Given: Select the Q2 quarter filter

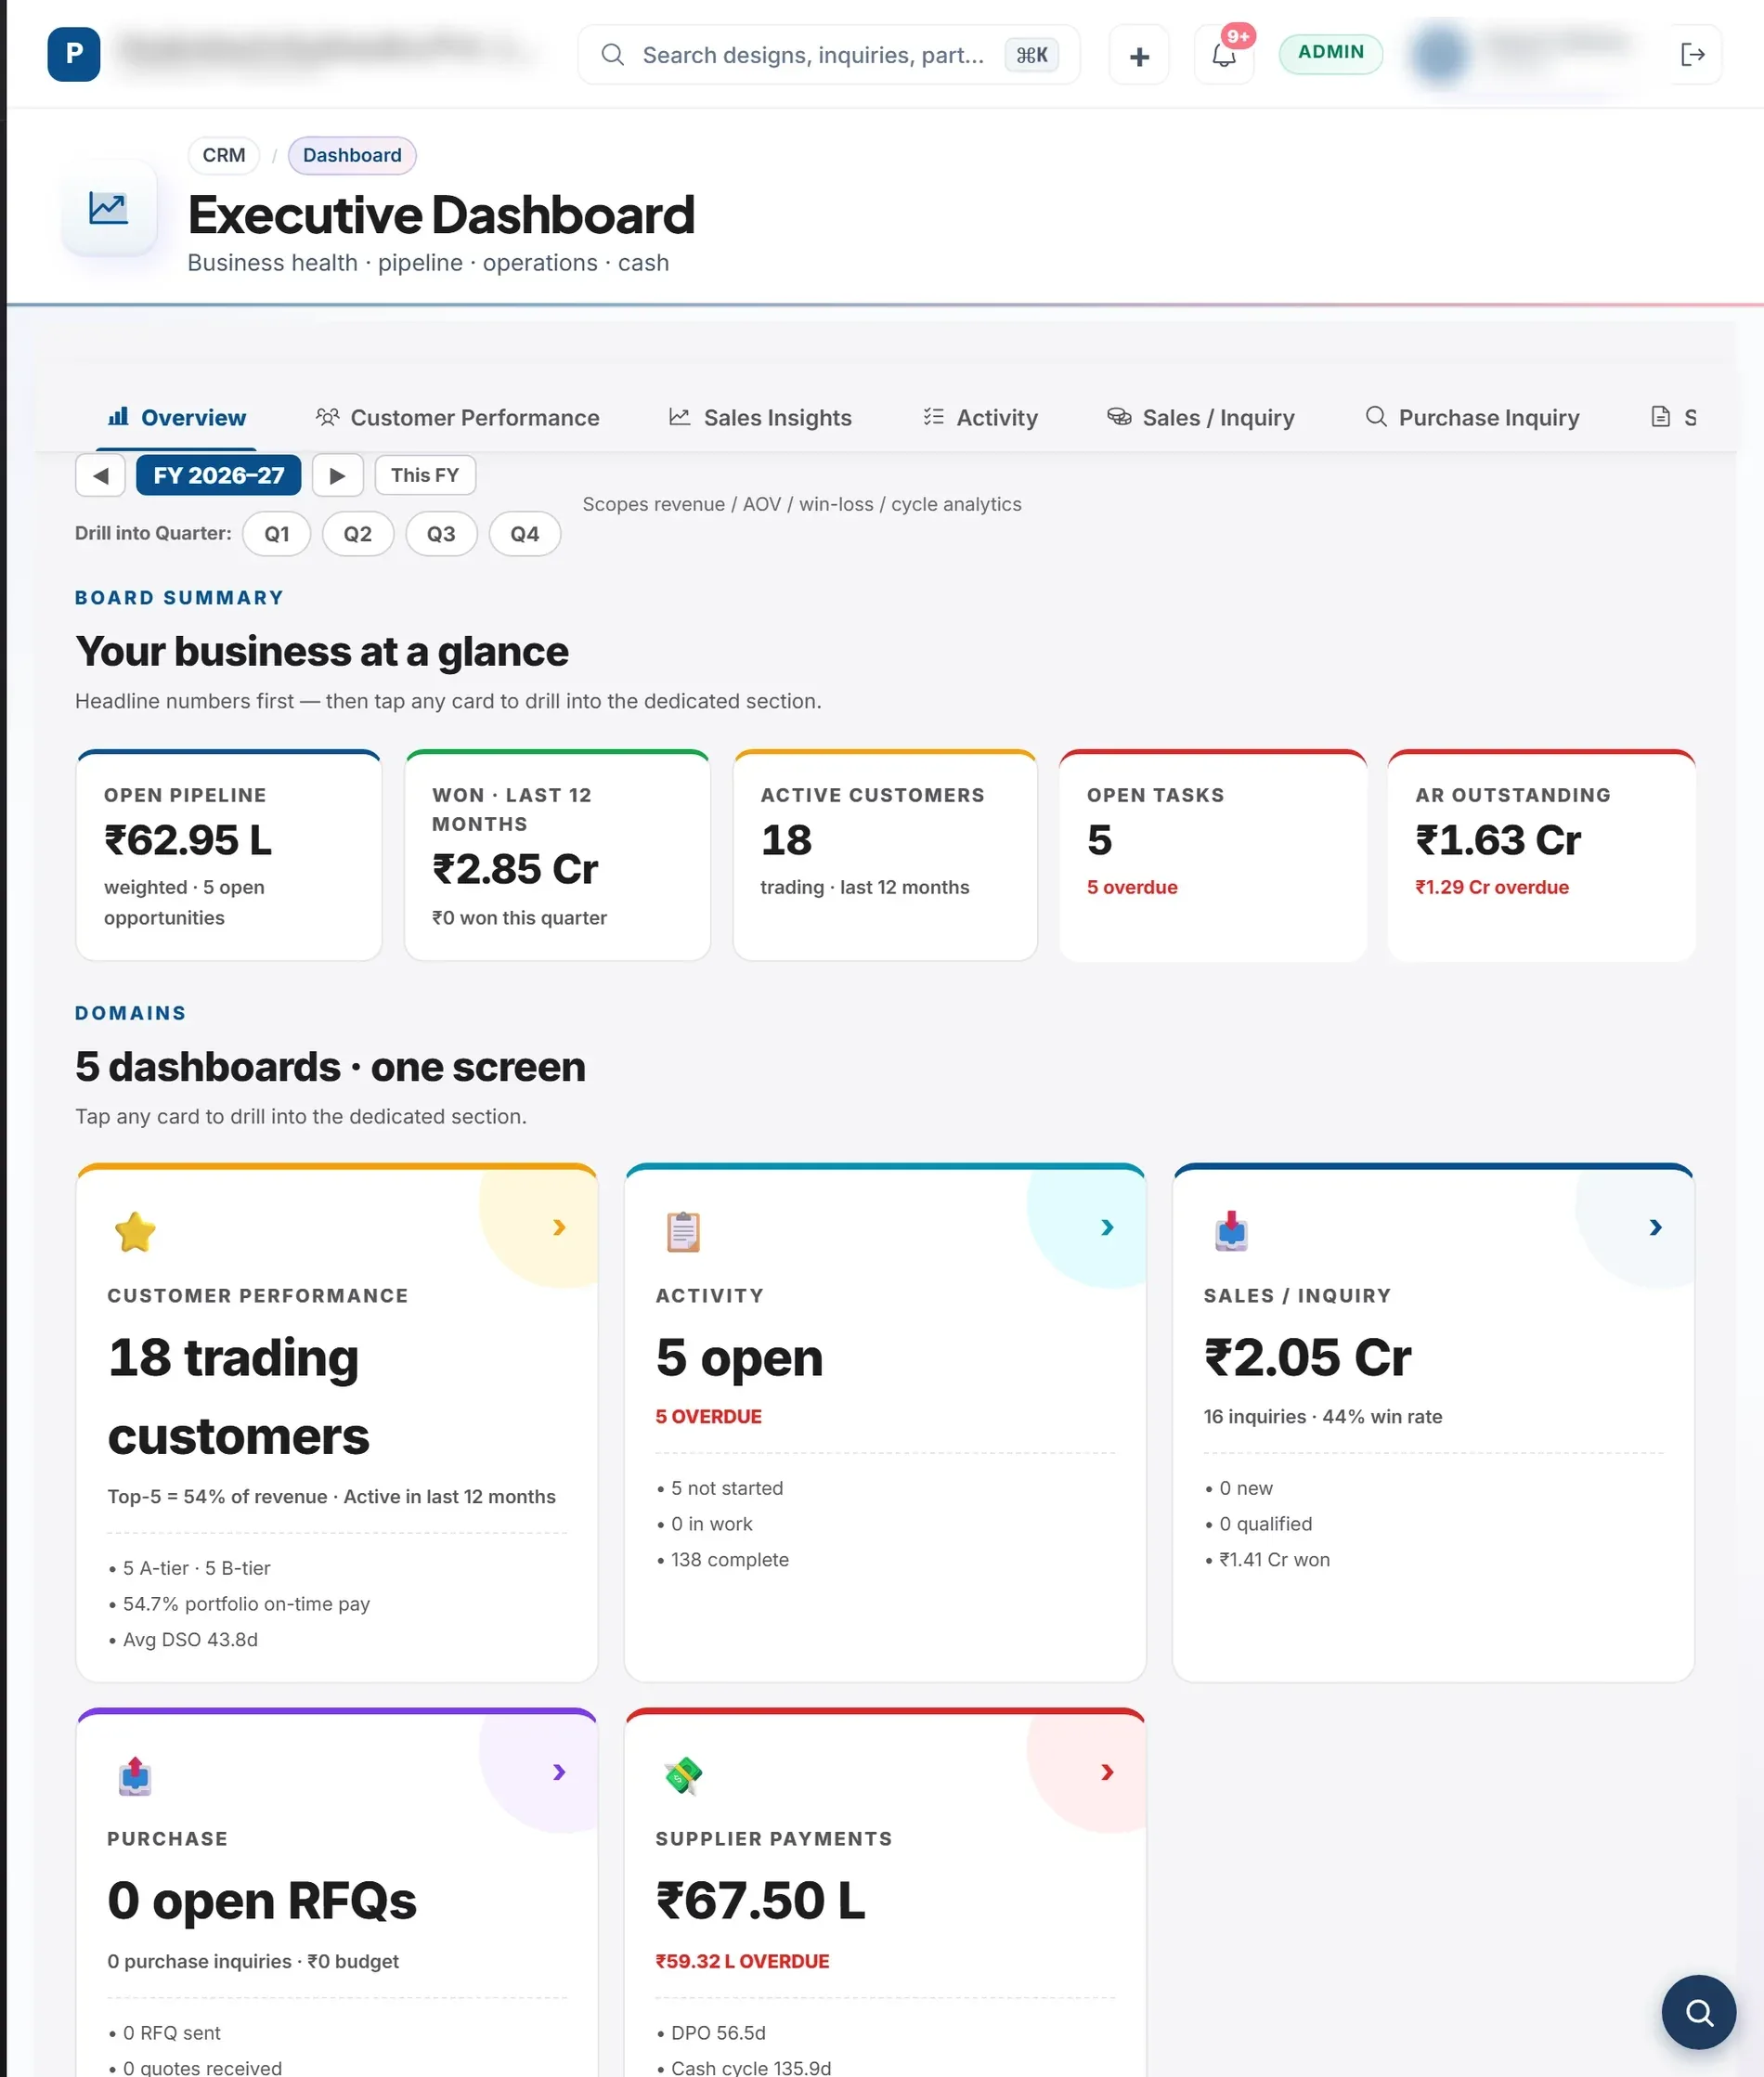Looking at the screenshot, I should click(x=357, y=534).
